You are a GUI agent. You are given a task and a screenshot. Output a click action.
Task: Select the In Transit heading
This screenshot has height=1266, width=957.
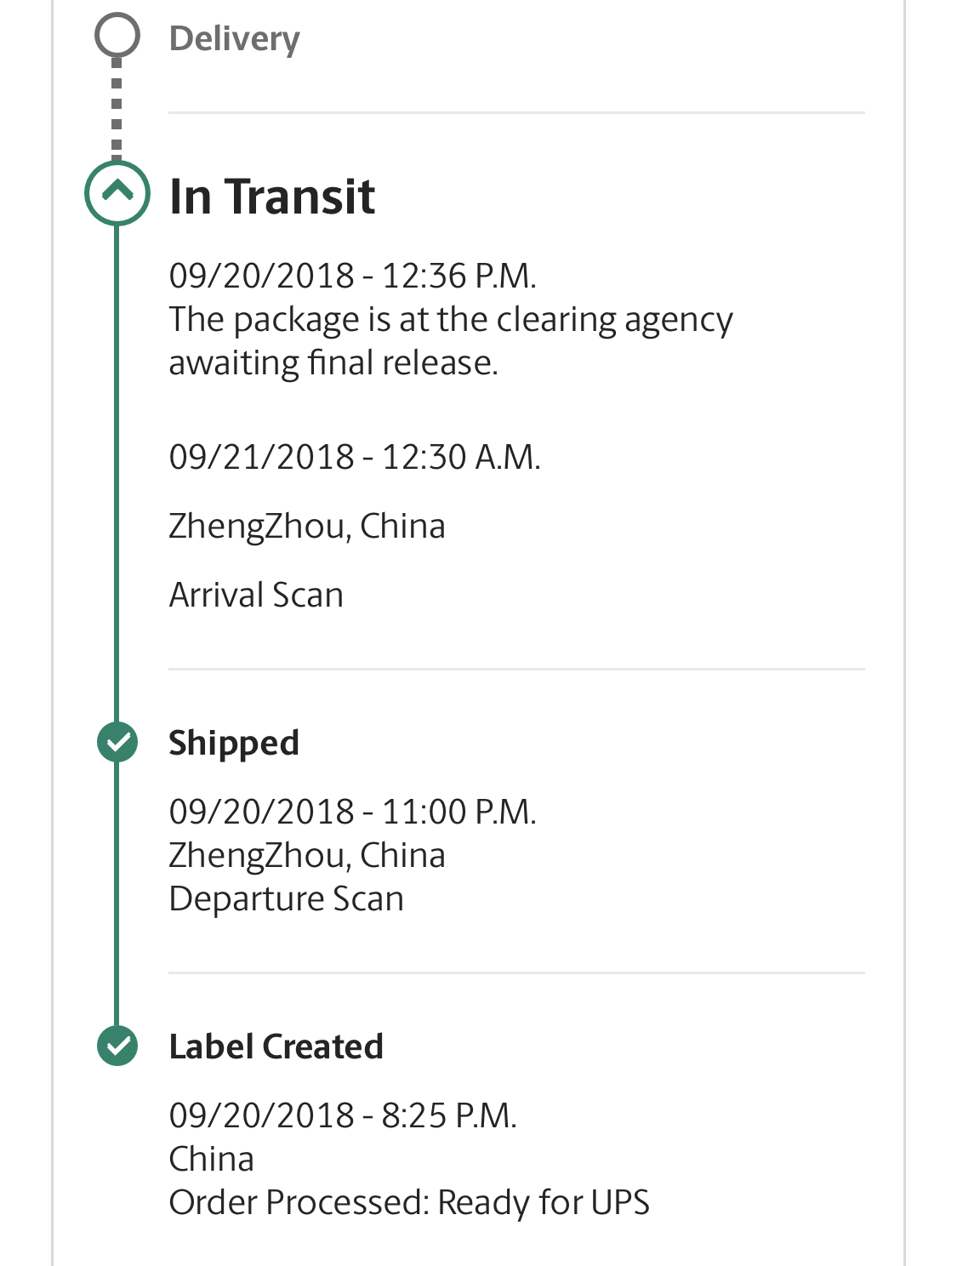tap(272, 197)
